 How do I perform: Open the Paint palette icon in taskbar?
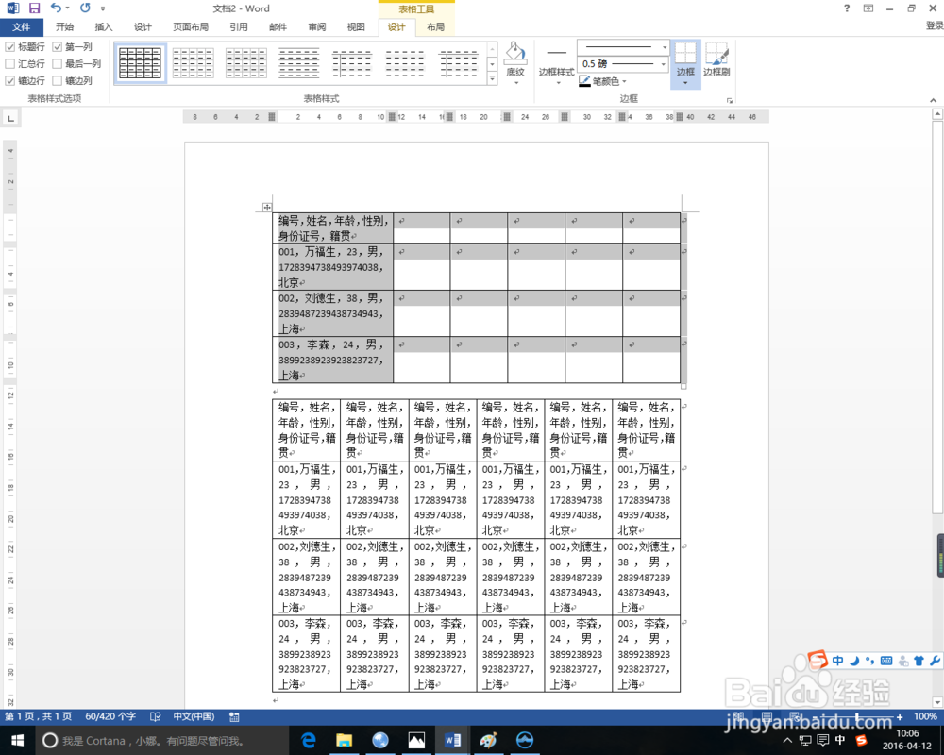point(488,740)
